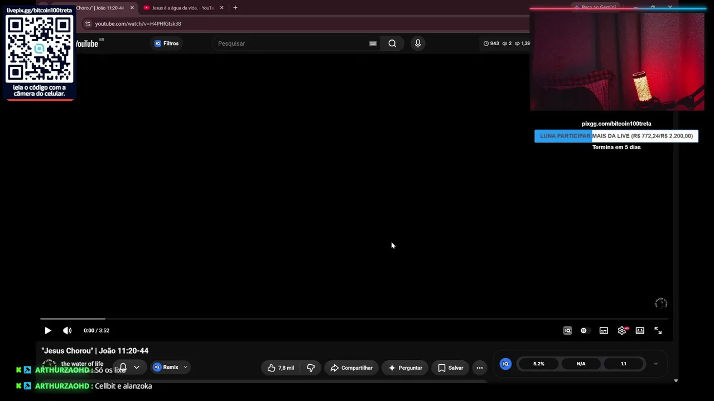This screenshot has width=714, height=401.
Task: Click the video title "Jesus Chorou"
Action: click(95, 351)
